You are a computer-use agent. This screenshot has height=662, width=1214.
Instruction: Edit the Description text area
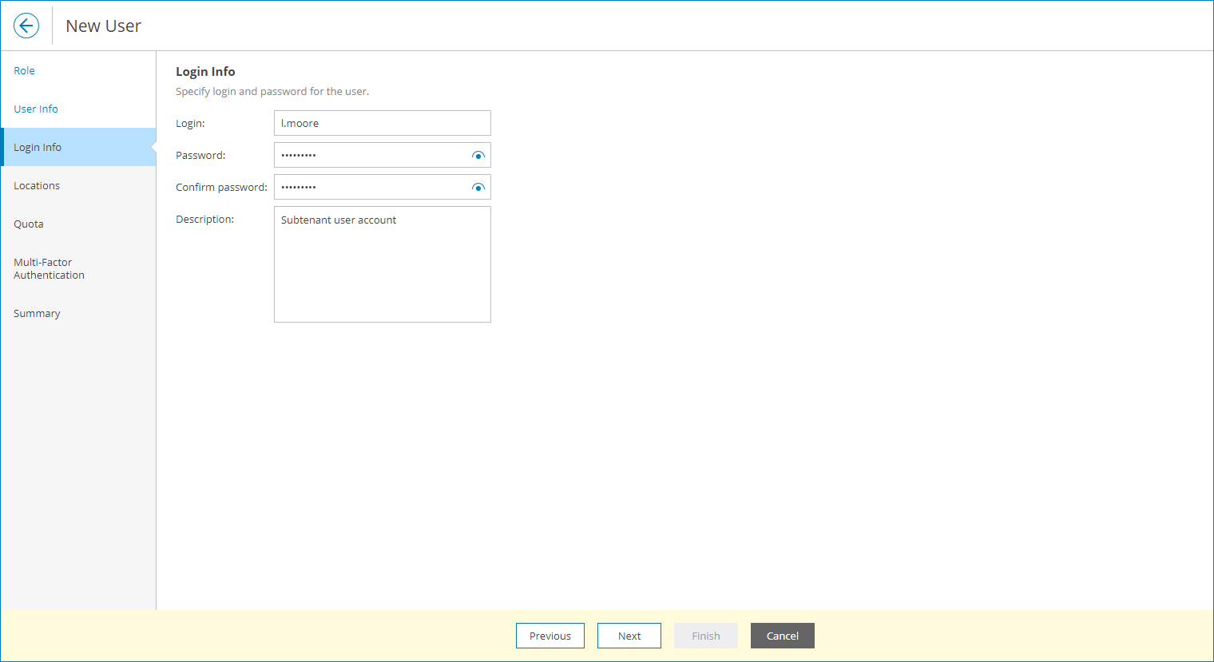point(383,264)
